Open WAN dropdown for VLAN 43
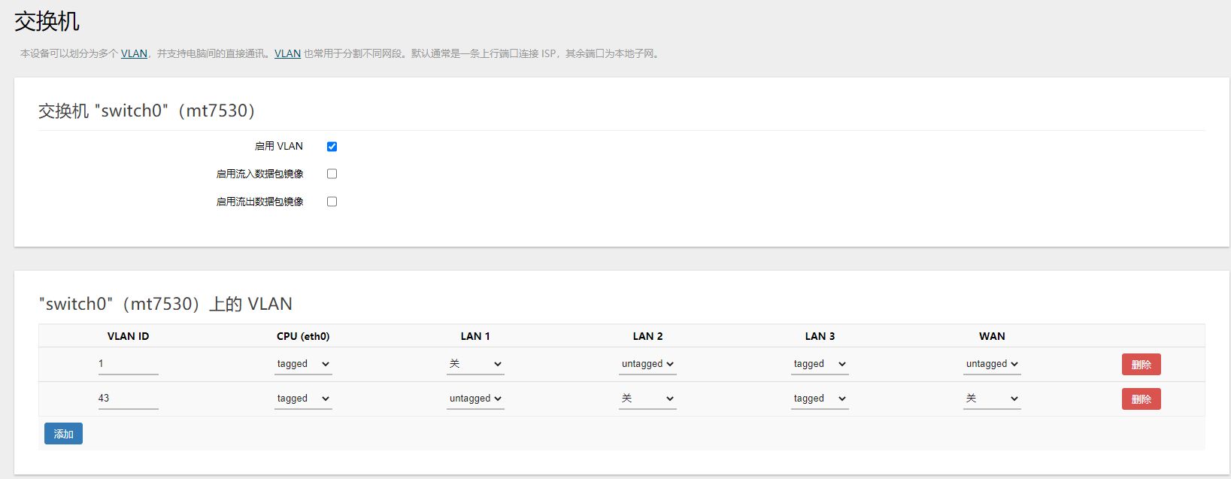 (992, 399)
